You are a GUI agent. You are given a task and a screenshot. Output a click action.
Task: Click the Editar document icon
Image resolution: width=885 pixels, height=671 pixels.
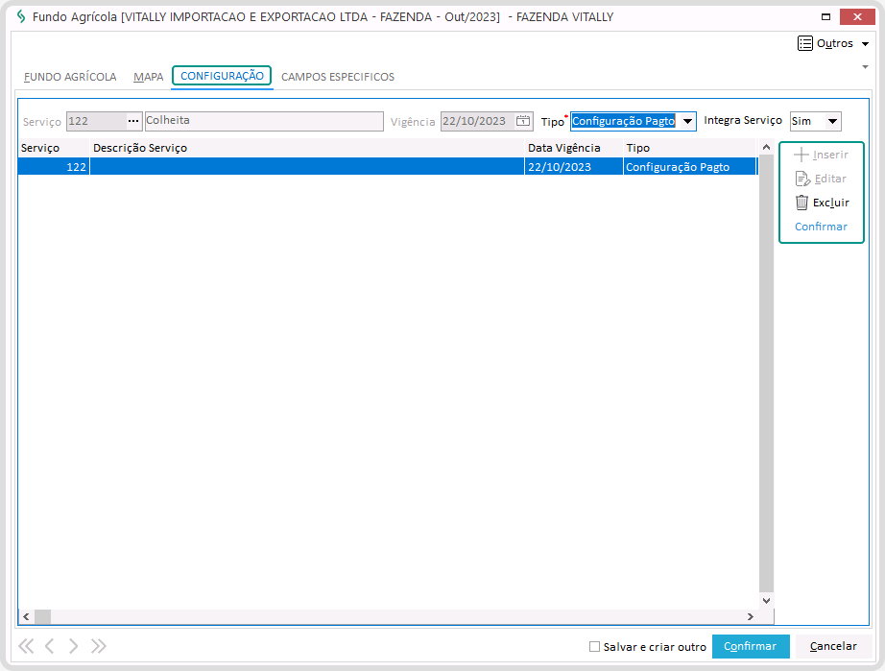point(802,179)
